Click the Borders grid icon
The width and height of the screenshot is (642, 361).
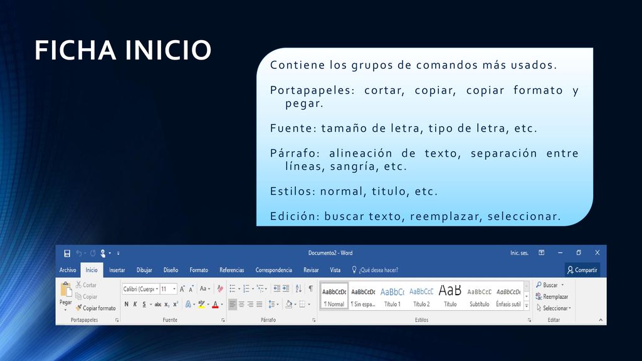coord(303,304)
